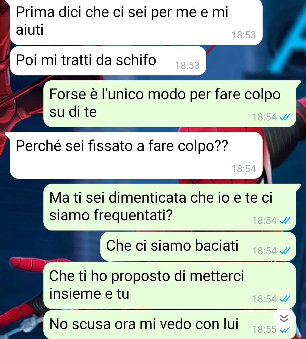
Task: Select the 'Poi mi tratti da schifo' bubble
Action: tap(108, 61)
